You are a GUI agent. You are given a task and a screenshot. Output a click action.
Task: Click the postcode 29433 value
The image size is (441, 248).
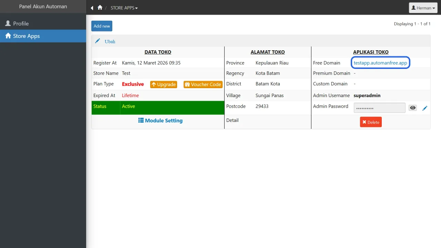[x=262, y=106]
